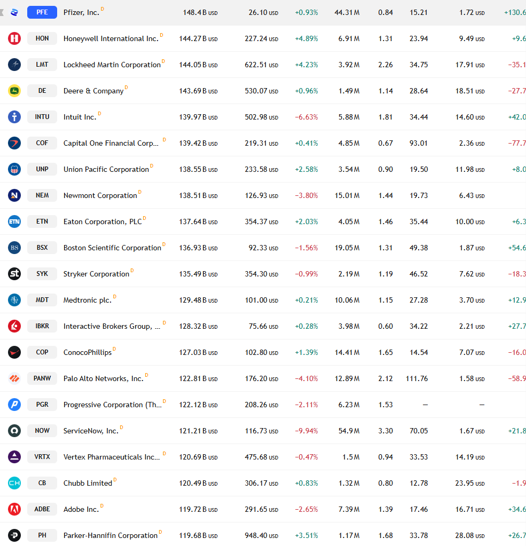Open the ADBE ticker symbol
The image size is (526, 546).
42,509
